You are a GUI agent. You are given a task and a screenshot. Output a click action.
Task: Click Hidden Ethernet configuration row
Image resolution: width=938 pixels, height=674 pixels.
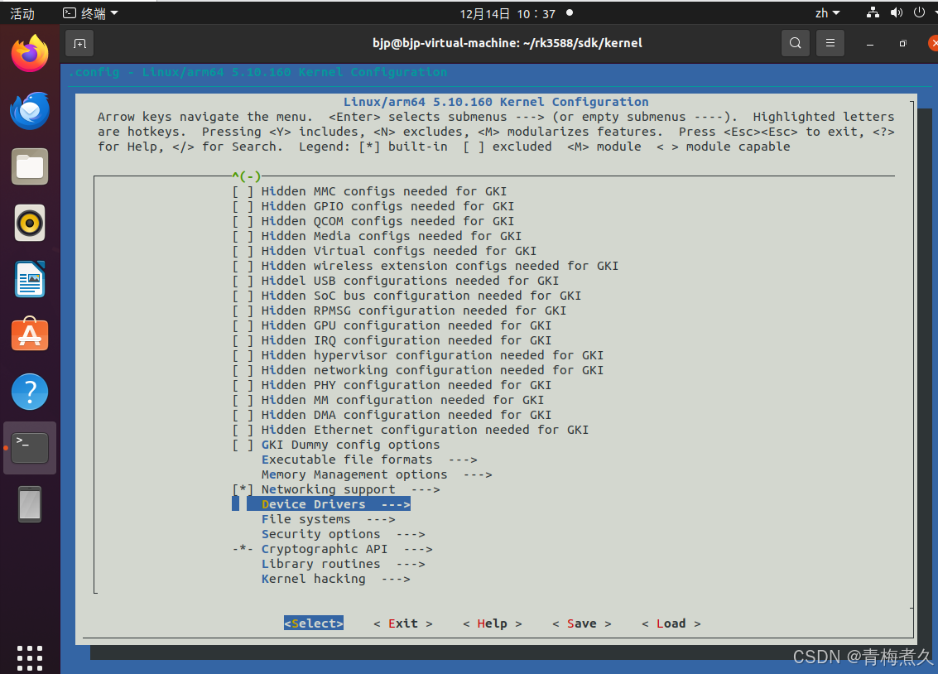411,431
